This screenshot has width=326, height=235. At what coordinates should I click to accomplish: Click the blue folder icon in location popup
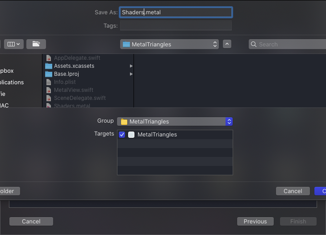tap(126, 44)
